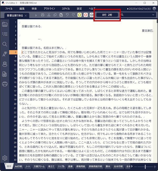Expand the search box dropdown arrow
Viewport: 158px width, 171px height.
click(x=154, y=15)
